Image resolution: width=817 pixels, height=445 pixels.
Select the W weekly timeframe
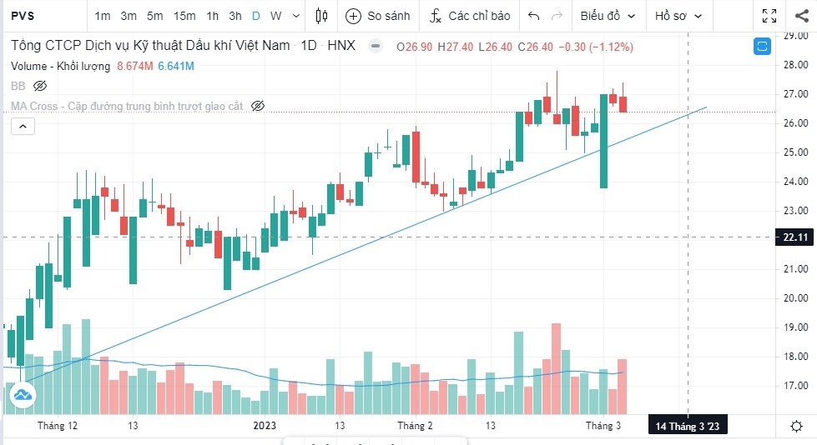[x=275, y=16]
